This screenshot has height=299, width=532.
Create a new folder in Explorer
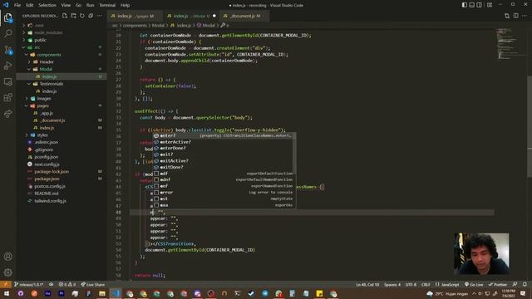pyautogui.click(x=73, y=16)
